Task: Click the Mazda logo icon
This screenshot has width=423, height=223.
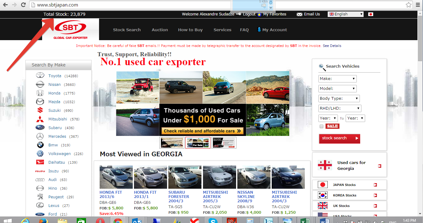Action: click(x=40, y=102)
